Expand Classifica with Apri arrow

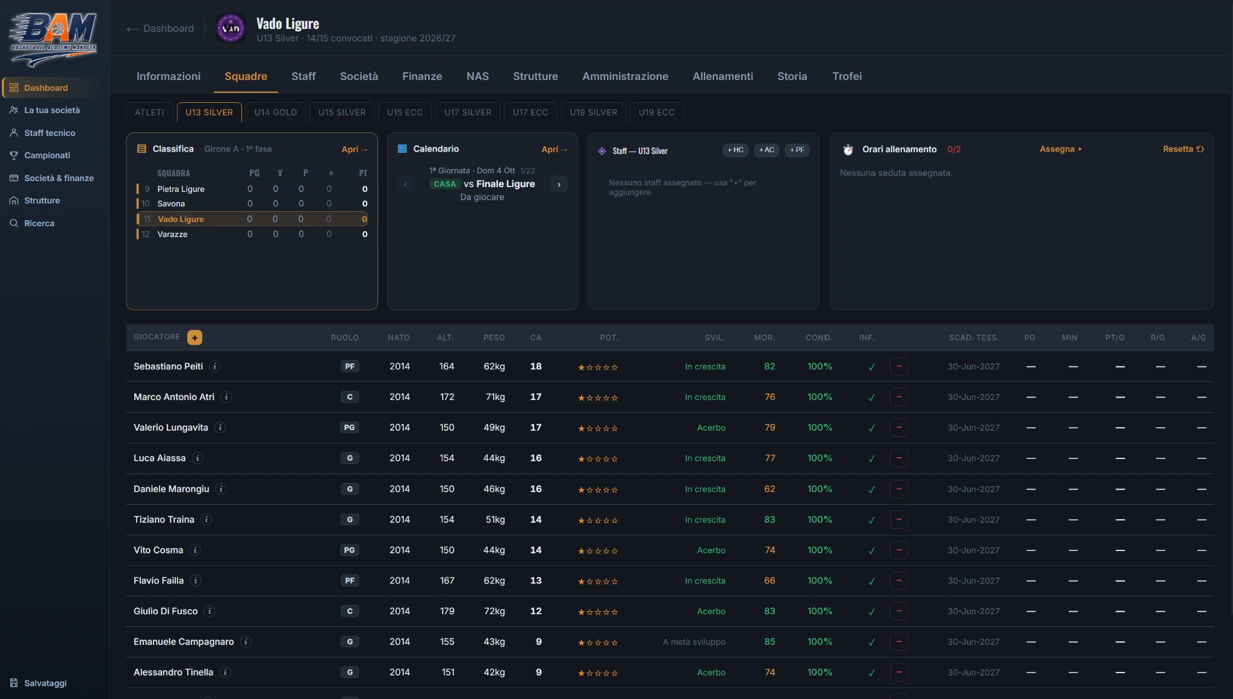tap(355, 149)
